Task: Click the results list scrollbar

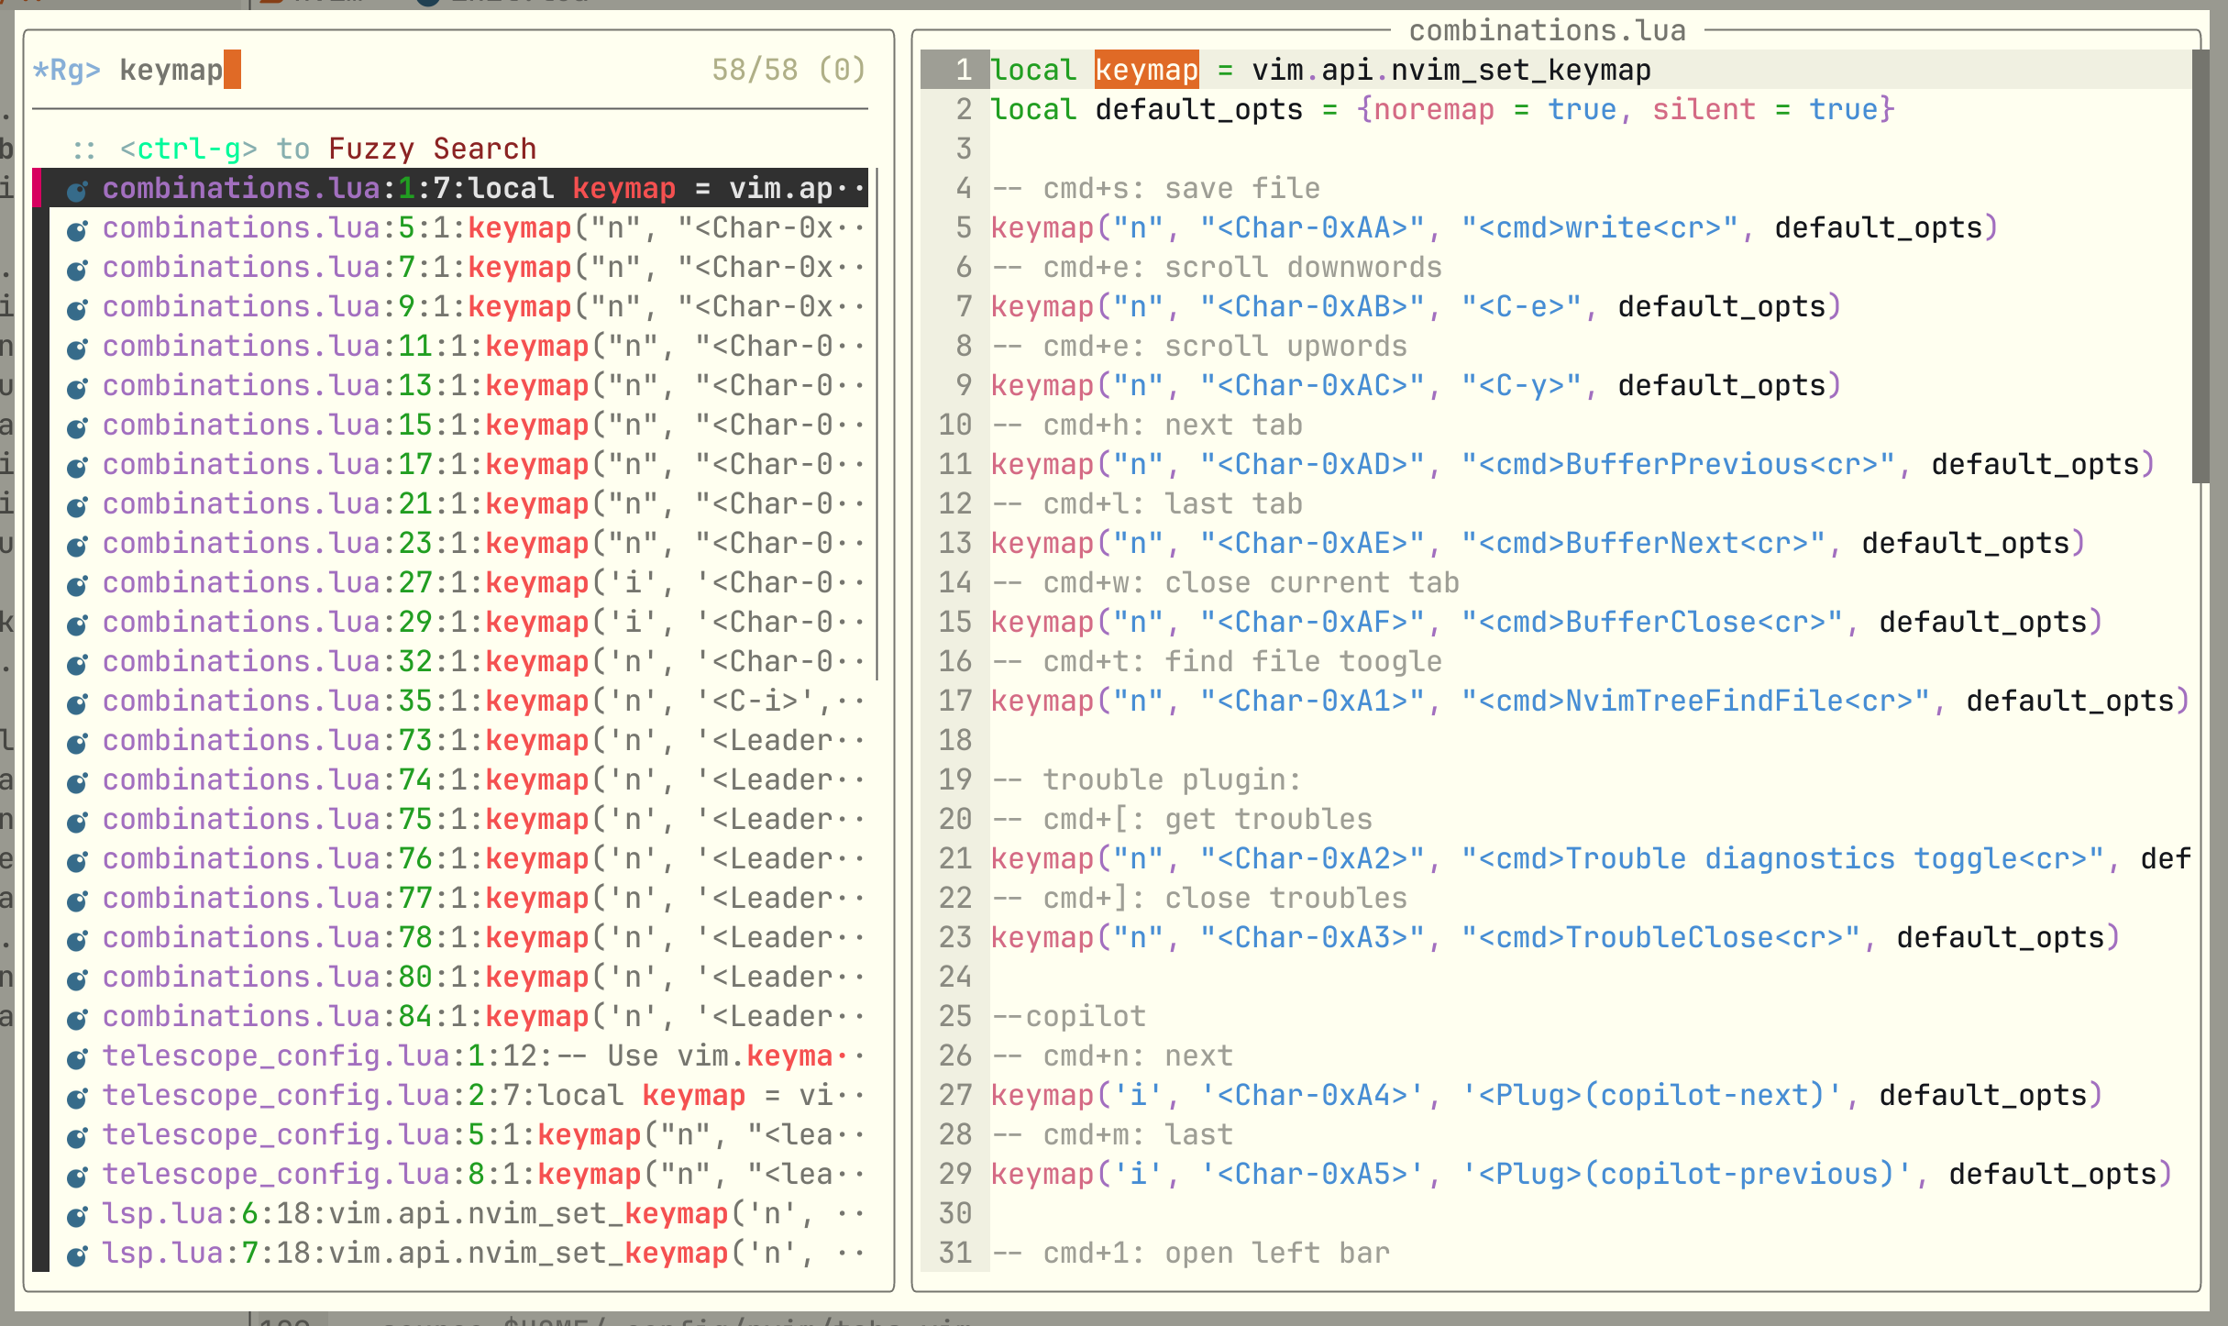Action: click(877, 422)
